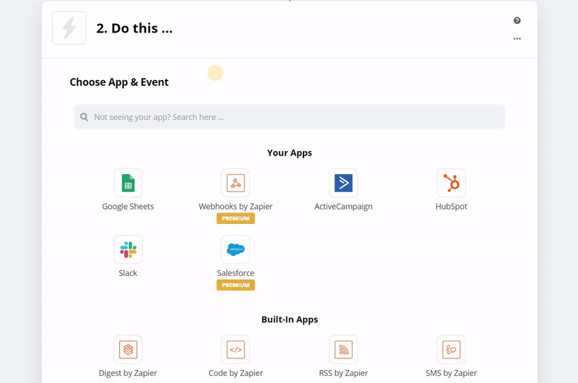Click the magnifying glass search icon
578x383 pixels.
pyautogui.click(x=85, y=117)
